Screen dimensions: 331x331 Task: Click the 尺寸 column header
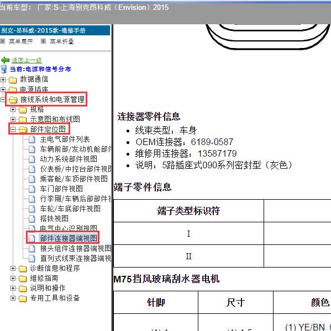[x=235, y=302]
